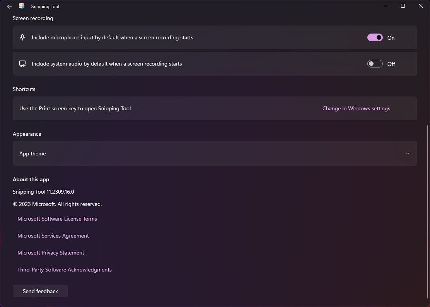Minimize the Snipping Tool window
The width and height of the screenshot is (430, 307).
[x=386, y=6]
